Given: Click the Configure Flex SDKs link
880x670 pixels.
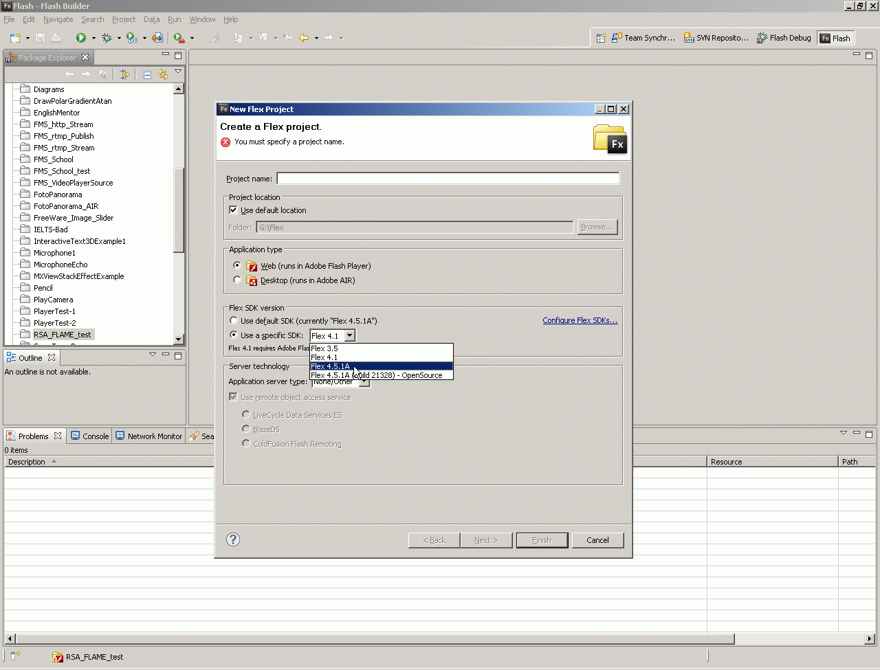Looking at the screenshot, I should tap(580, 320).
